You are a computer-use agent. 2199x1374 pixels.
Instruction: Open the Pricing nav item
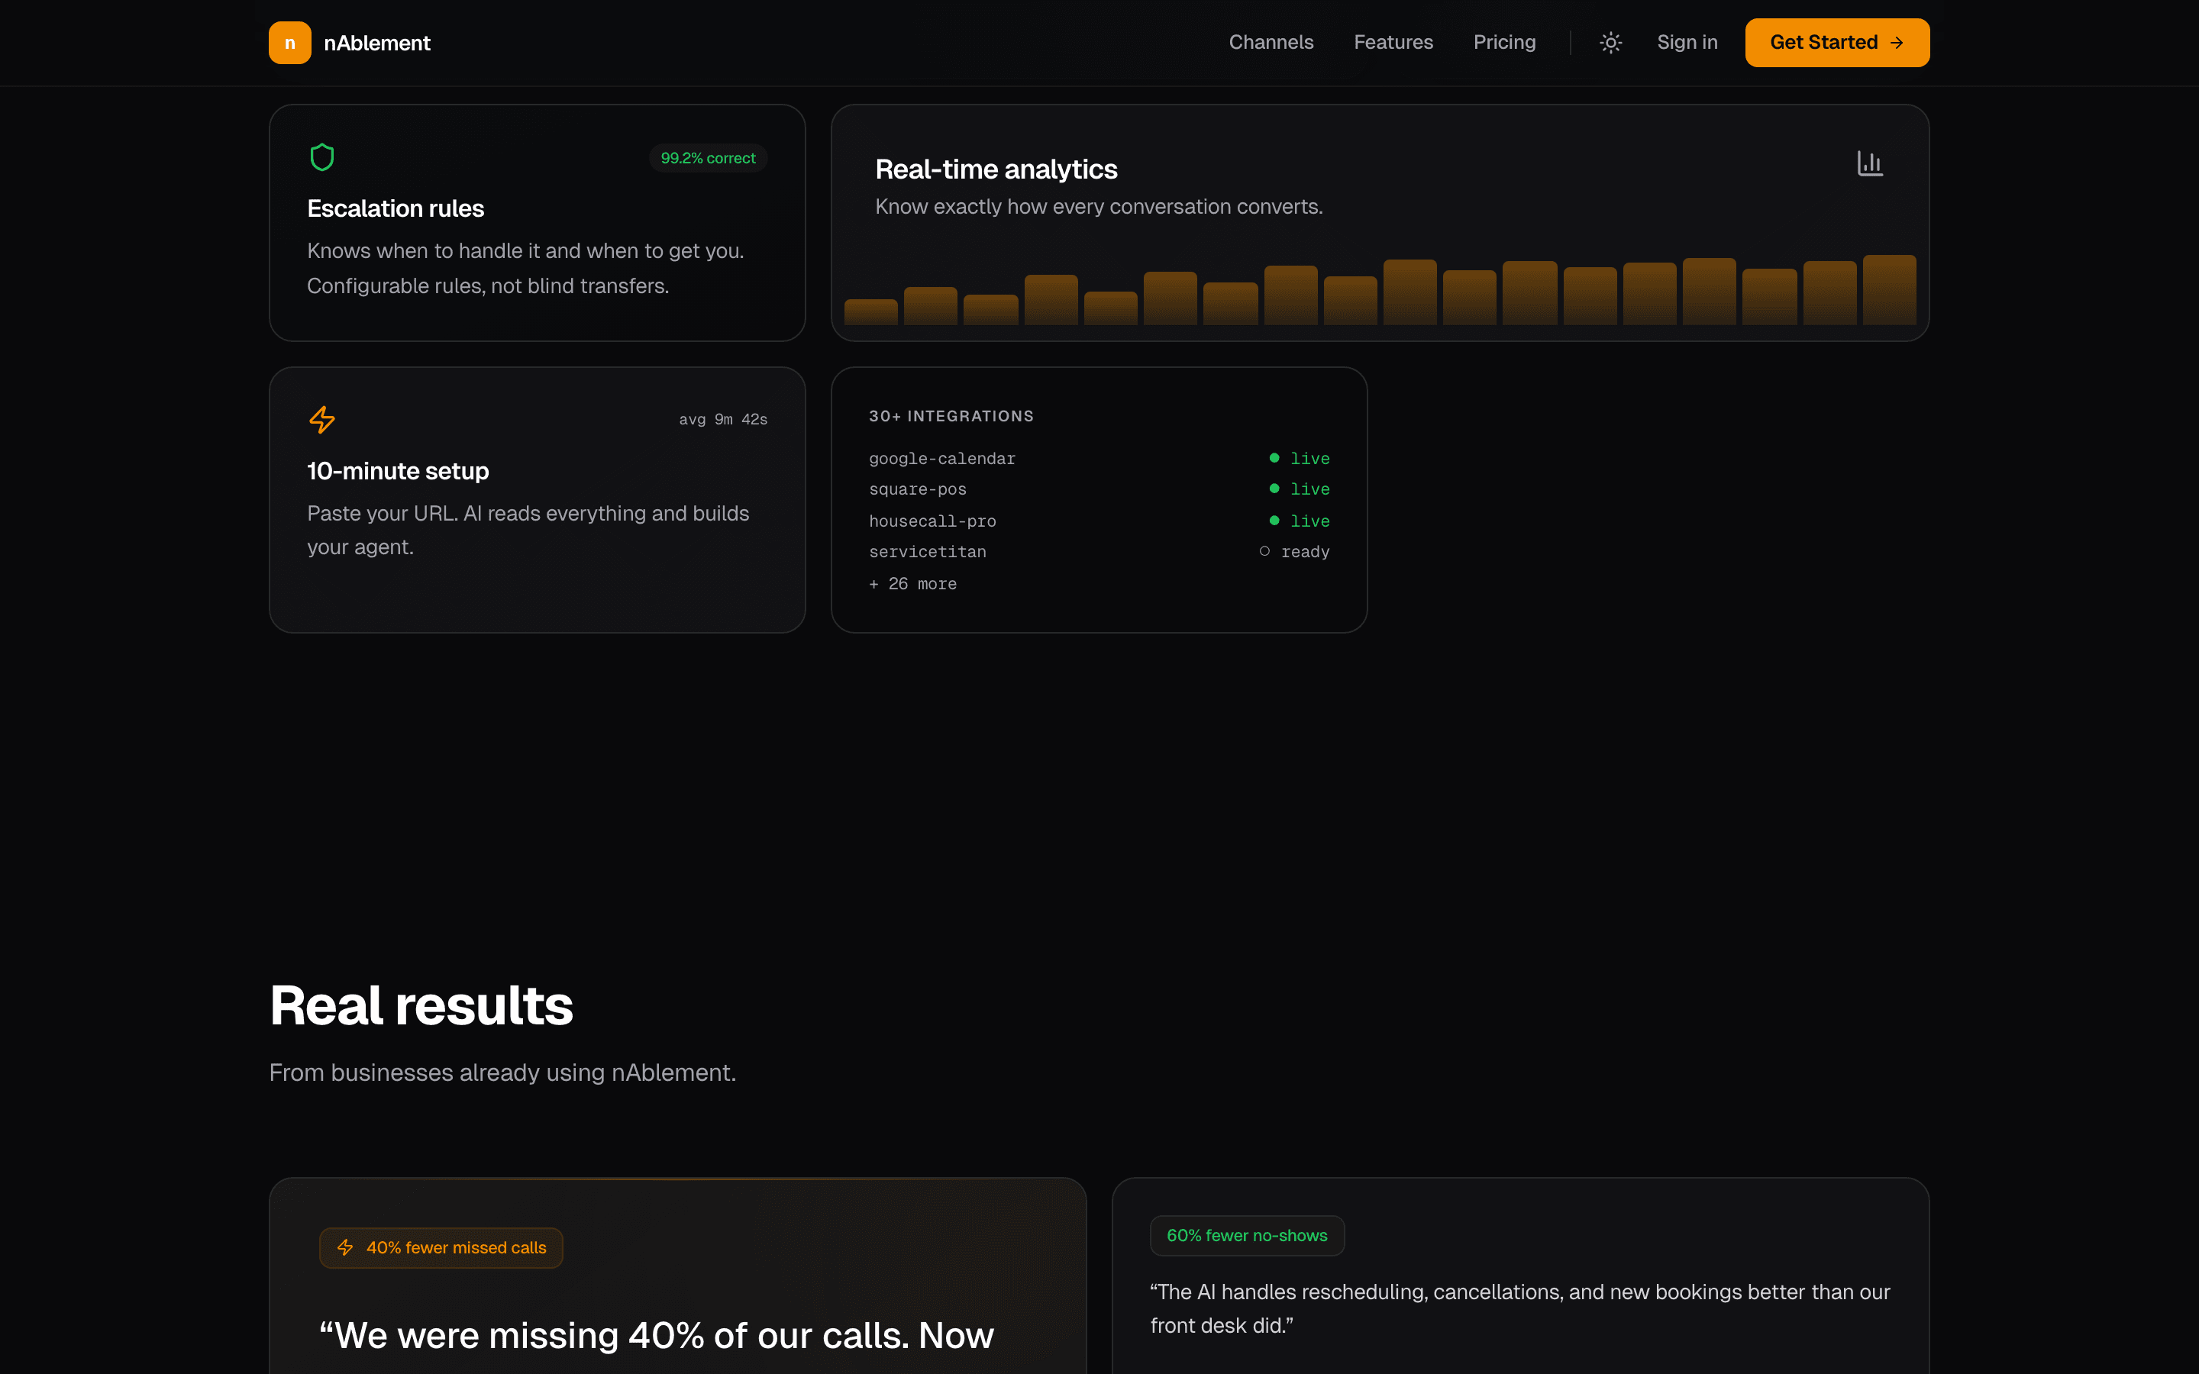[x=1504, y=43]
